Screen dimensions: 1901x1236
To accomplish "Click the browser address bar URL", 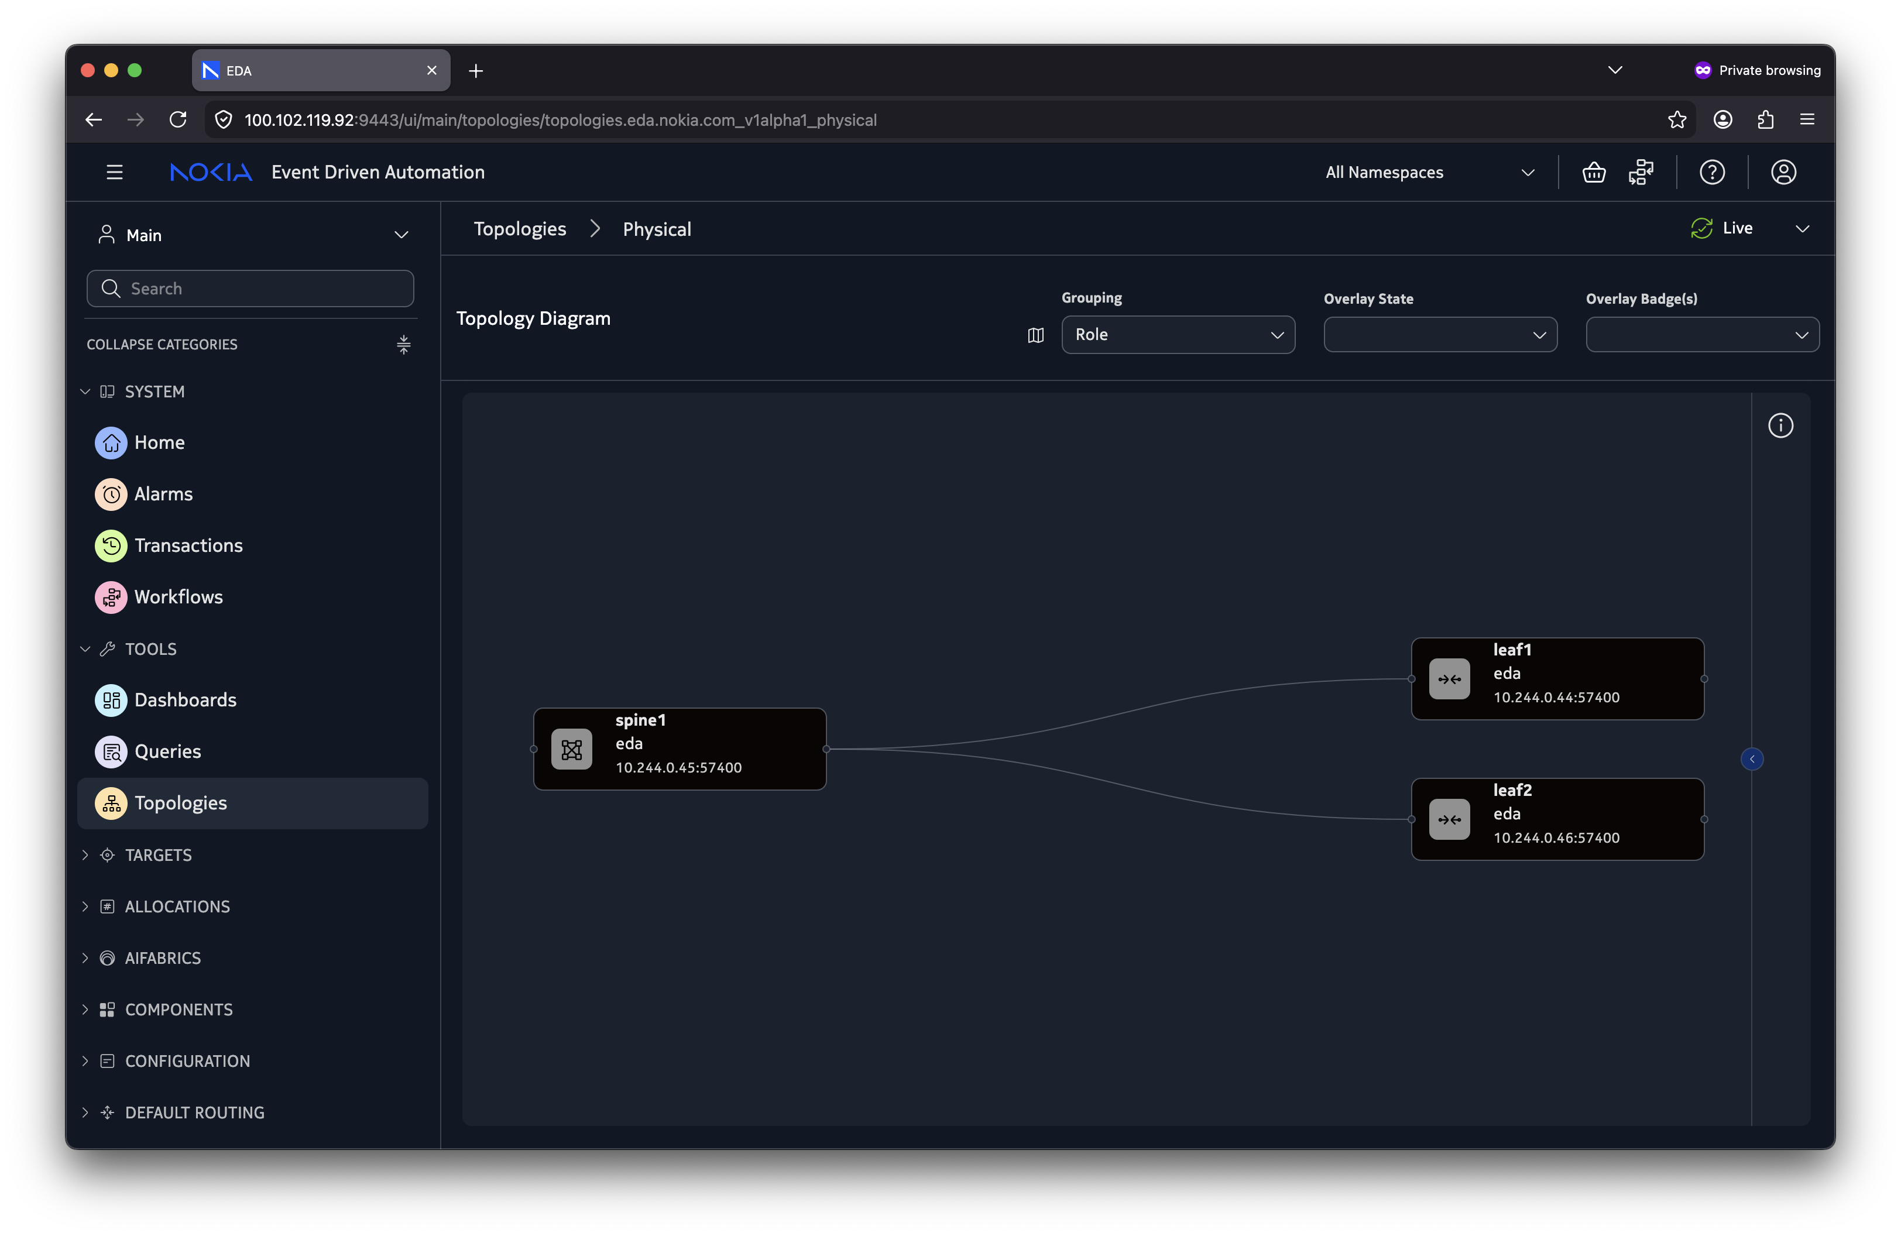I will (x=561, y=120).
